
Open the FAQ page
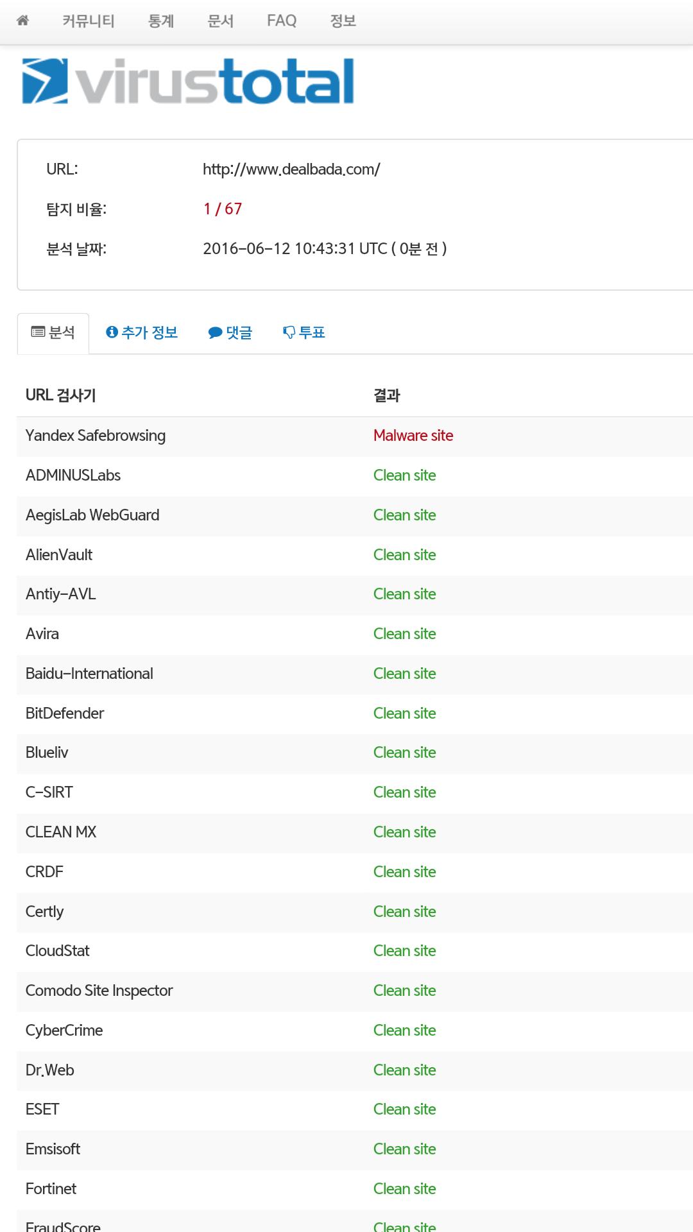[x=282, y=21]
